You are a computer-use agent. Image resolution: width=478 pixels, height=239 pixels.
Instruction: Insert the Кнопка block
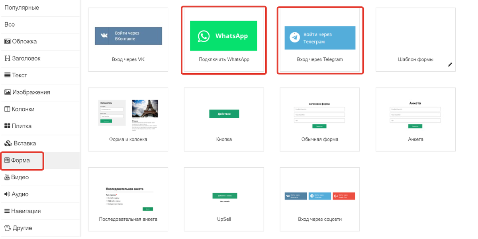224,119
